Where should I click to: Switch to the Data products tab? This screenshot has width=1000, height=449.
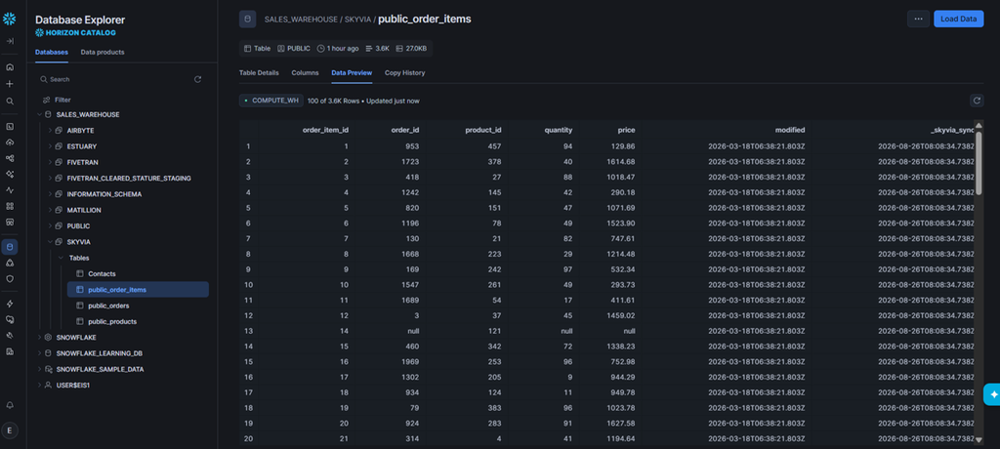(102, 53)
